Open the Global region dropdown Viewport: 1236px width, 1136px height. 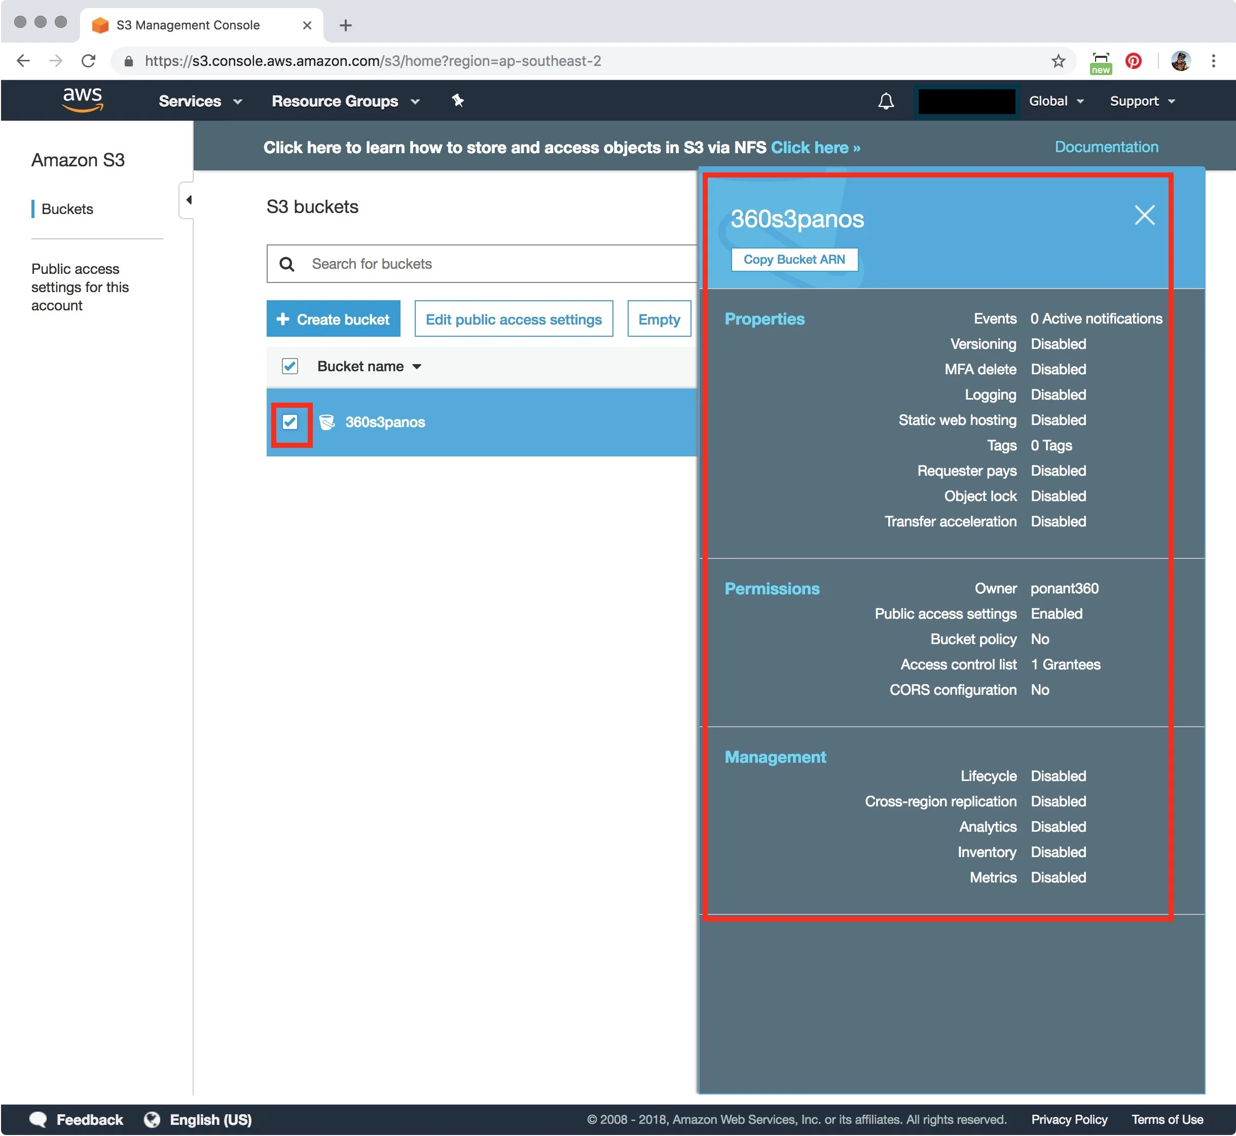(x=1057, y=101)
